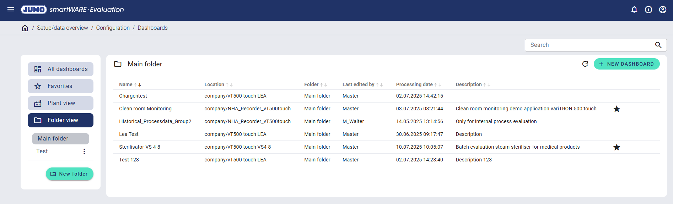Sort by Last edited by column
Viewport: 673px width, 204px height.
[x=358, y=84]
